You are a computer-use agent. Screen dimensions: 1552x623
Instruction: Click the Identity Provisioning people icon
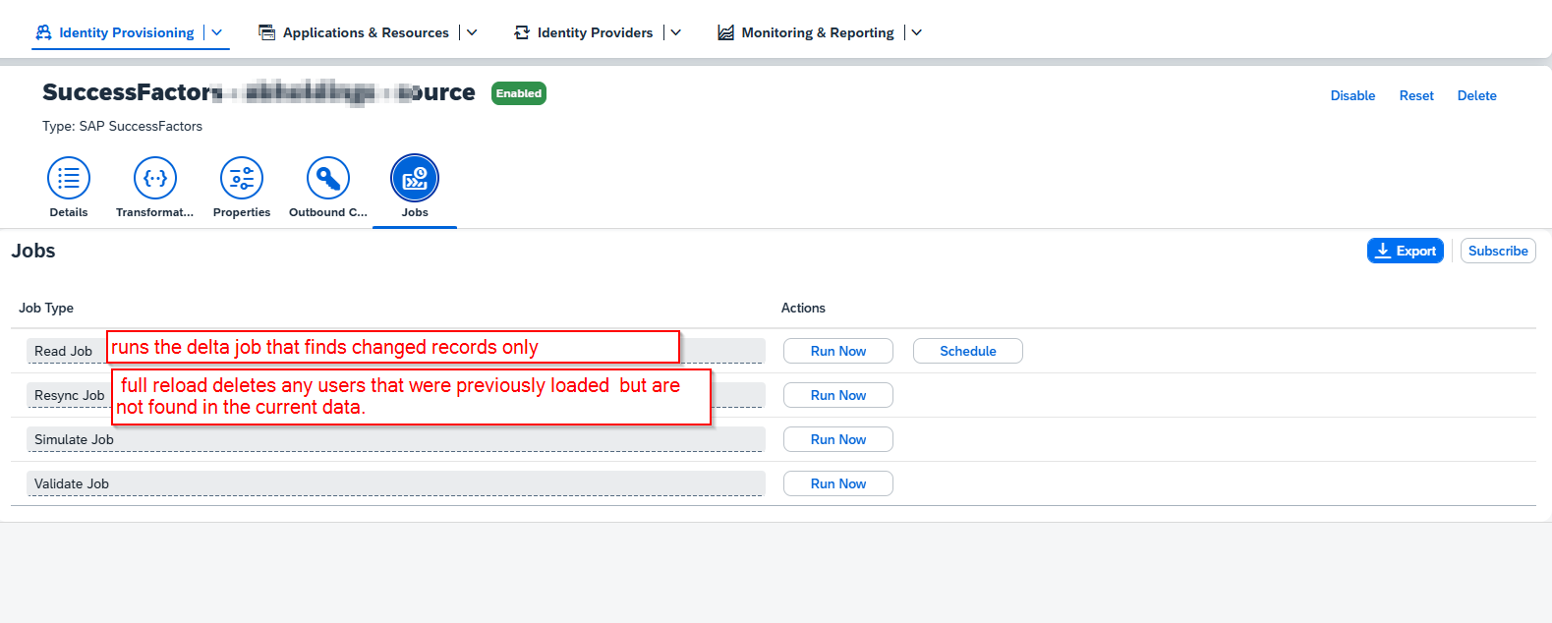coord(43,32)
